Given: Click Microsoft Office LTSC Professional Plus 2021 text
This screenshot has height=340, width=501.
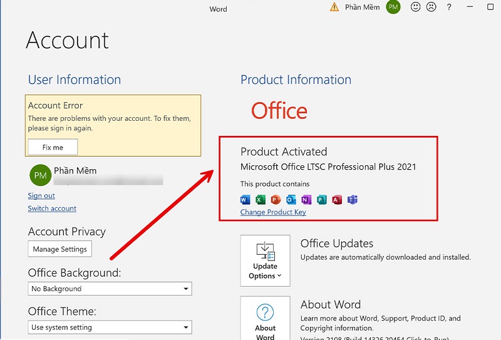Looking at the screenshot, I should (328, 167).
